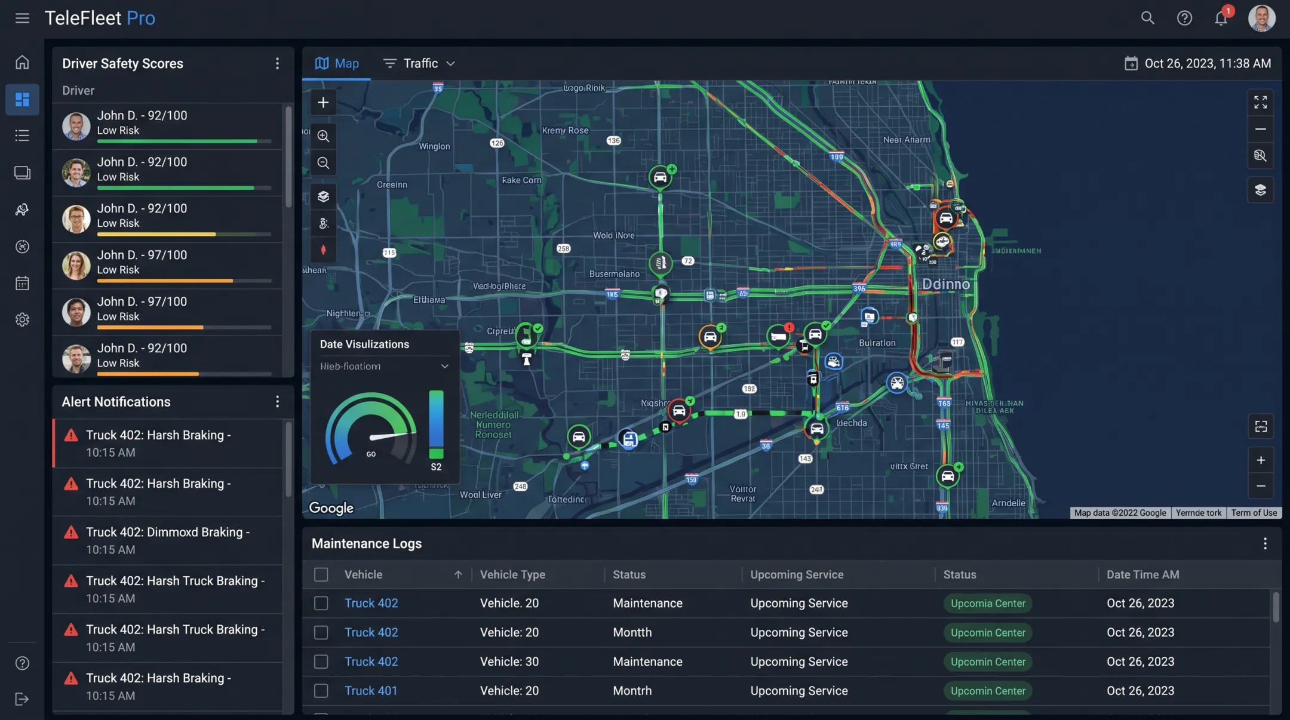Open layers icon on right map controls
The image size is (1290, 720).
pos(1260,190)
